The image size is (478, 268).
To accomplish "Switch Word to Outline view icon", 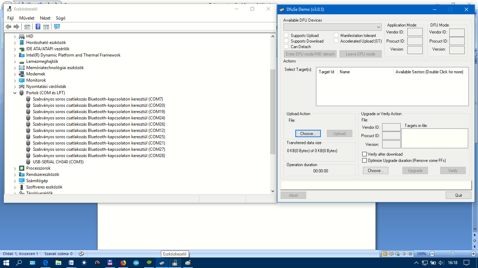I will point(404,254).
